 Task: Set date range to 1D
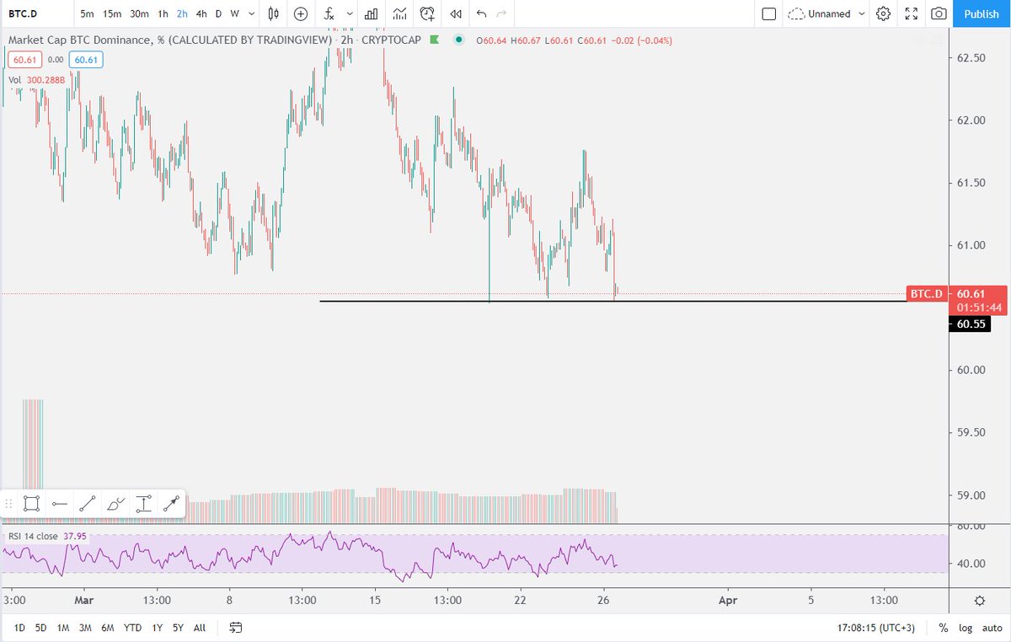(19, 628)
